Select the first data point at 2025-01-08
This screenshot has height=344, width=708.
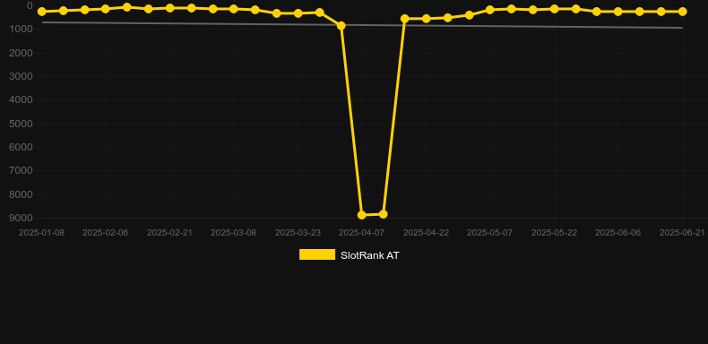pyautogui.click(x=41, y=12)
